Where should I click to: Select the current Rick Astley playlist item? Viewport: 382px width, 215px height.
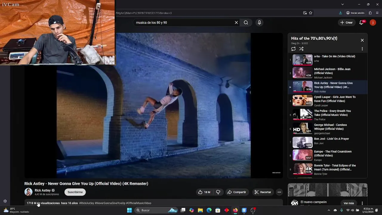(328, 87)
